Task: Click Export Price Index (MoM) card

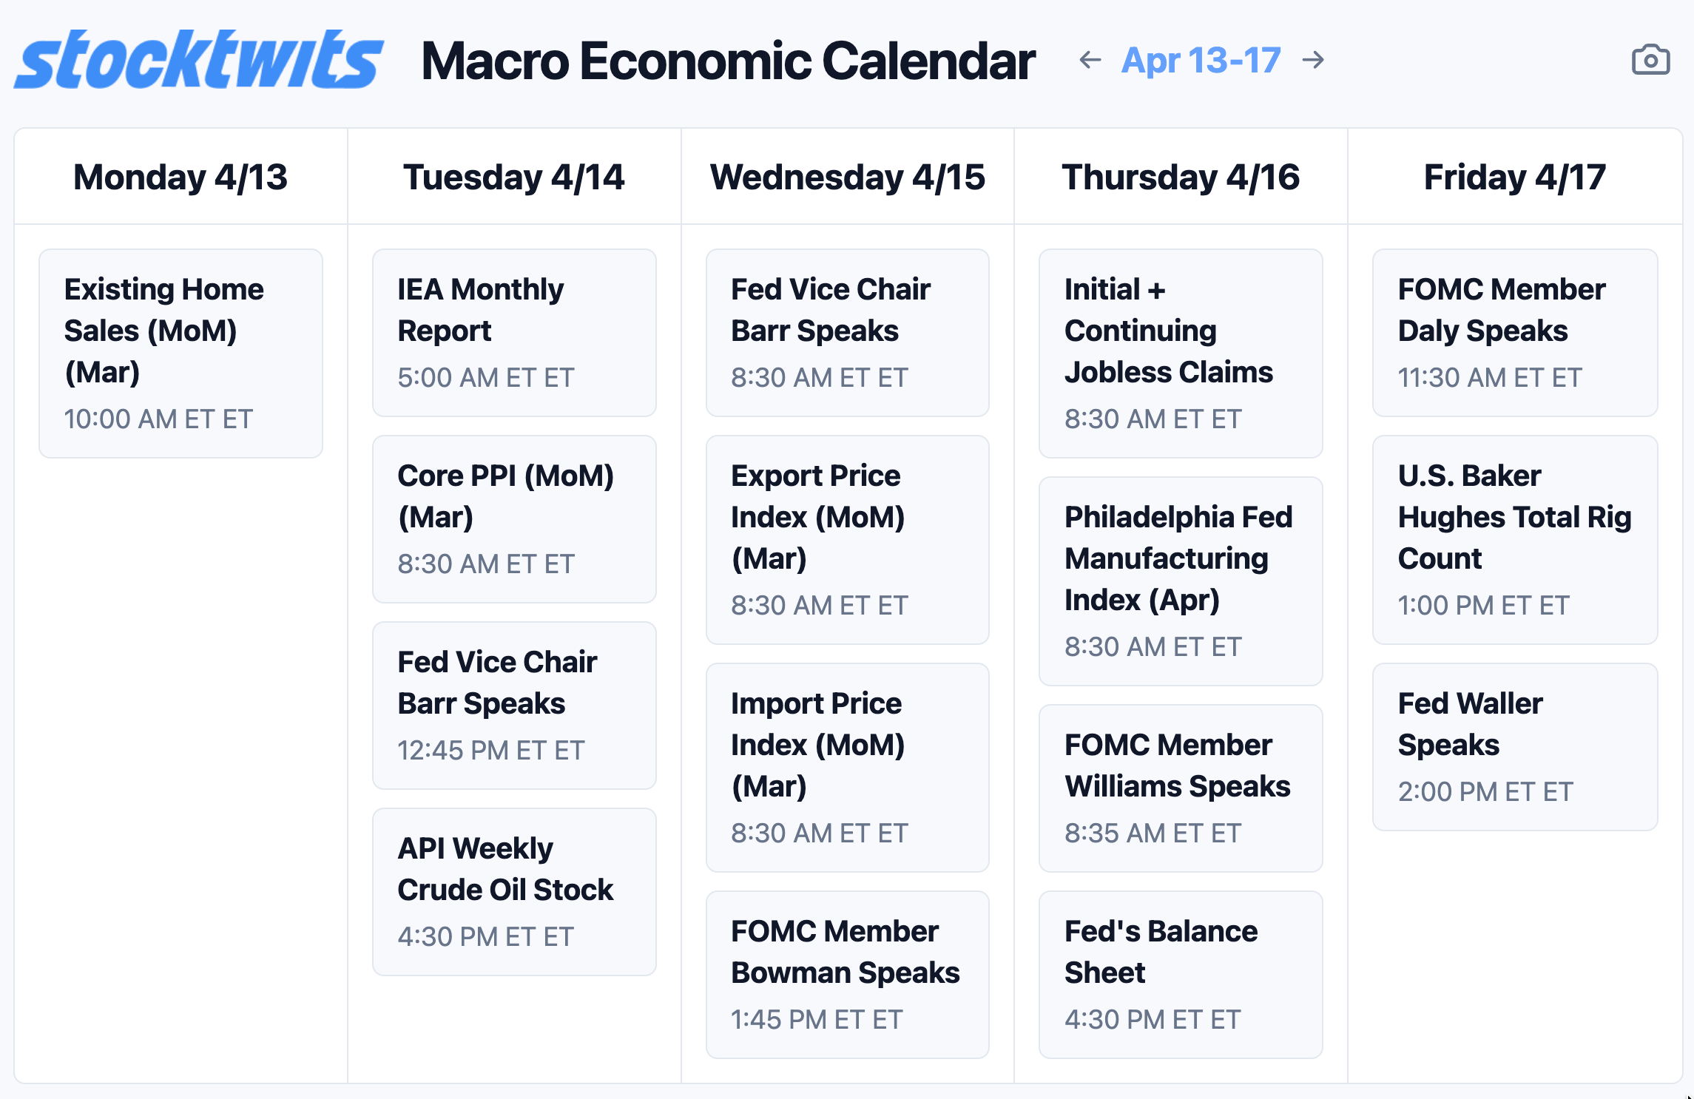Action: coord(847,539)
